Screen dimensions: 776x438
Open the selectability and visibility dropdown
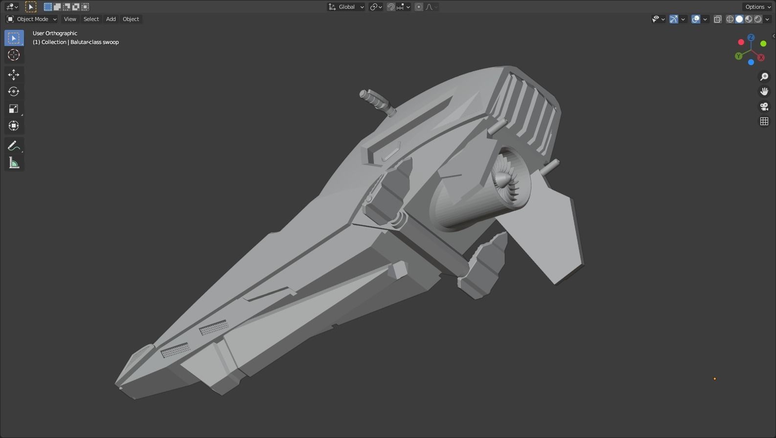tap(658, 19)
